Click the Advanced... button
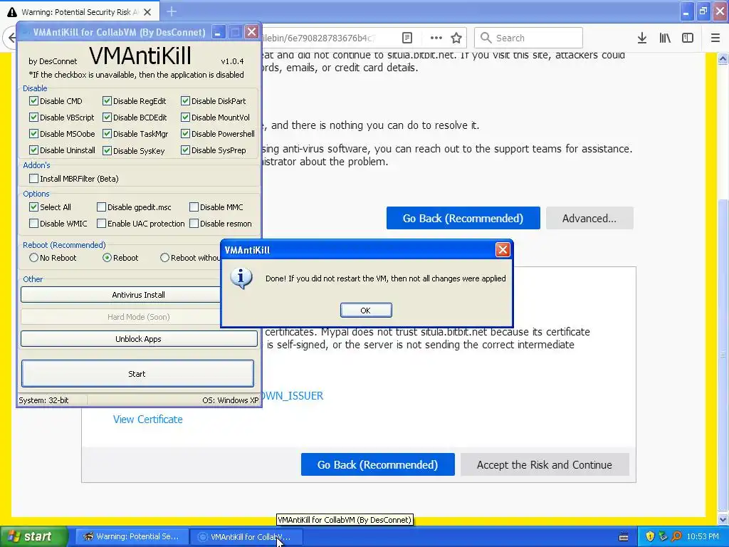 pos(589,218)
